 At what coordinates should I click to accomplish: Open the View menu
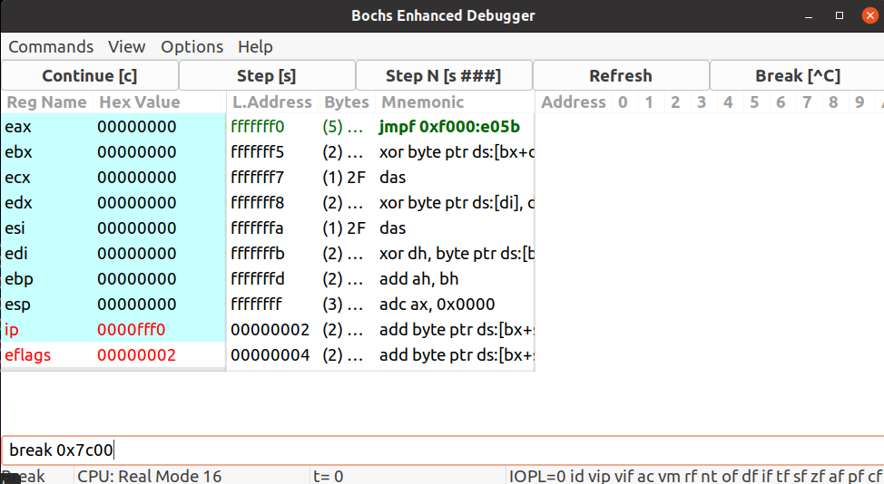click(127, 47)
